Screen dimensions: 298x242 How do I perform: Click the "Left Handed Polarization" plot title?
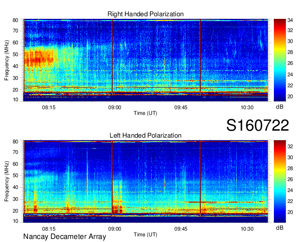click(x=145, y=135)
